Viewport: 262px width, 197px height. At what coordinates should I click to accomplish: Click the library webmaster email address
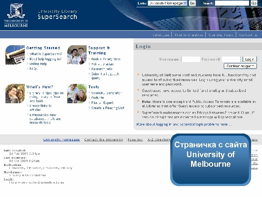(x=37, y=182)
